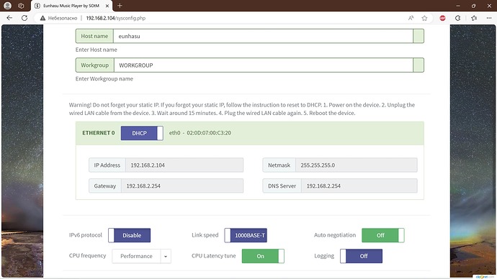
Task: Reload the sysconfig page
Action: [x=24, y=18]
